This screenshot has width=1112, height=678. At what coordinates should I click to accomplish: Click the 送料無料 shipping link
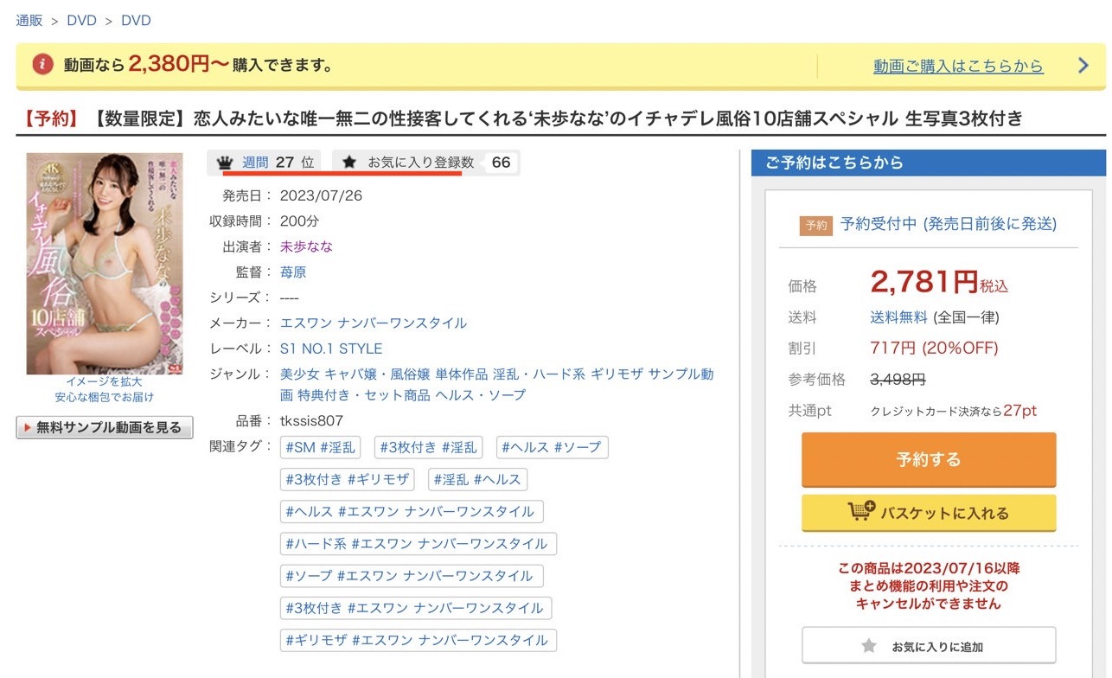click(x=898, y=317)
